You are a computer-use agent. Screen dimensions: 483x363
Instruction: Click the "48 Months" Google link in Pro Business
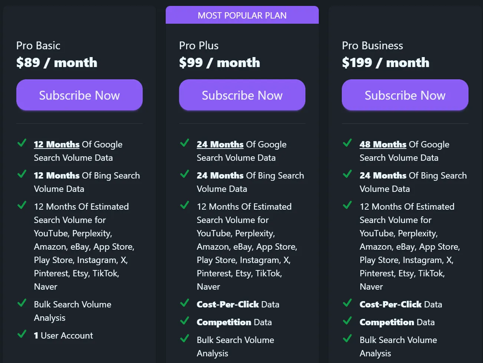point(383,144)
